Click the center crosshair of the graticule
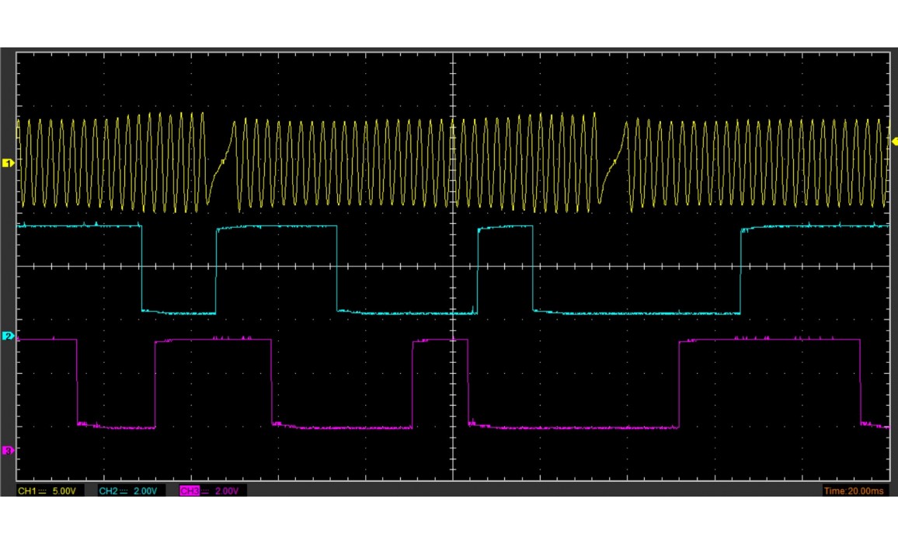This screenshot has height=544, width=898. coord(453,267)
